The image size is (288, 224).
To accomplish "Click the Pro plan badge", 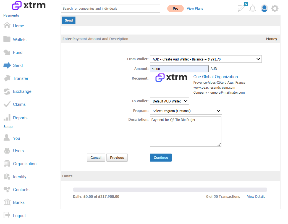I will click(x=176, y=9).
